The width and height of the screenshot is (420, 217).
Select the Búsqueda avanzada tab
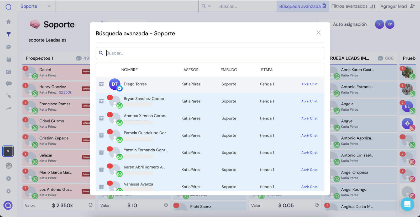[302, 6]
